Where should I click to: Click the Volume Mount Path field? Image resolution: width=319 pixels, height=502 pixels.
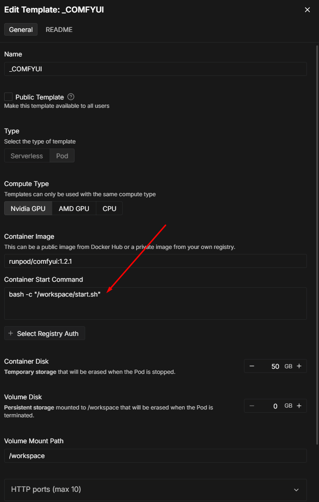point(155,456)
